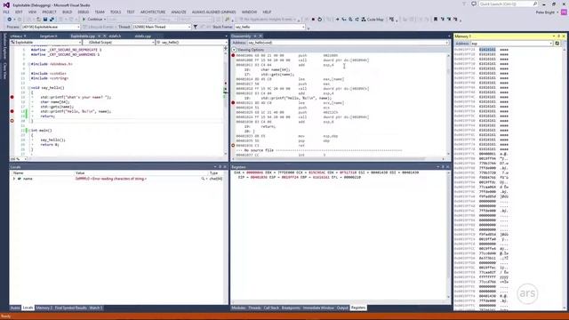The height and width of the screenshot is (320, 569).
Task: Click the magnifier visualizer icon on name row
Action: (x=203, y=179)
